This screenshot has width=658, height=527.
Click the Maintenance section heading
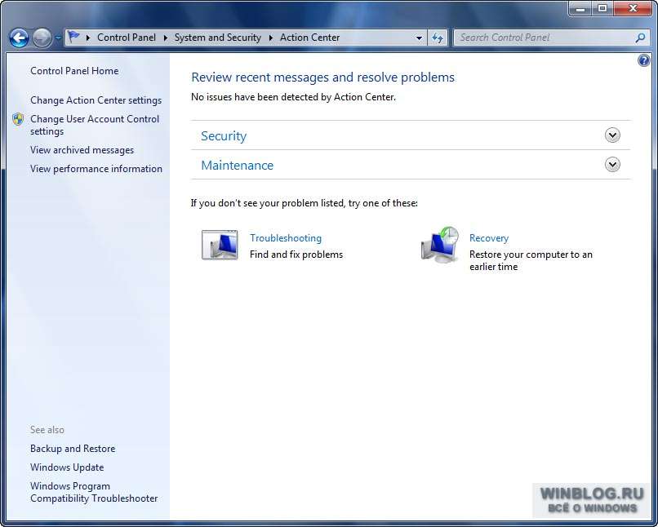[x=237, y=165]
